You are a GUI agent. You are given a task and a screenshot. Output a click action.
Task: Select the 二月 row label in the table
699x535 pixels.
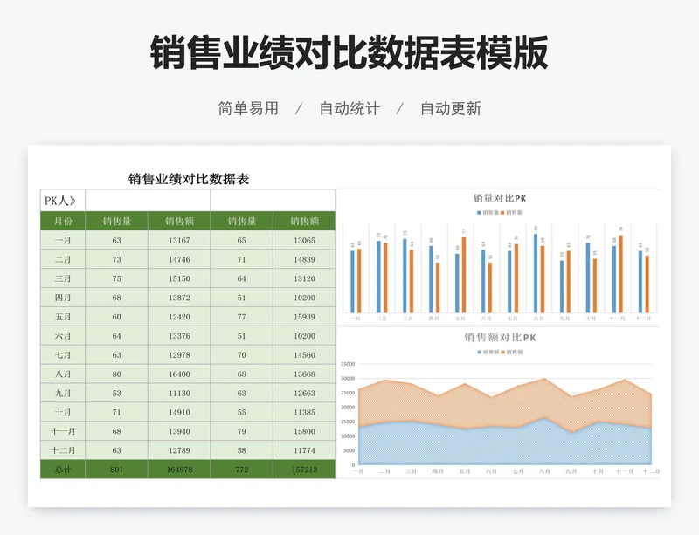click(x=63, y=260)
